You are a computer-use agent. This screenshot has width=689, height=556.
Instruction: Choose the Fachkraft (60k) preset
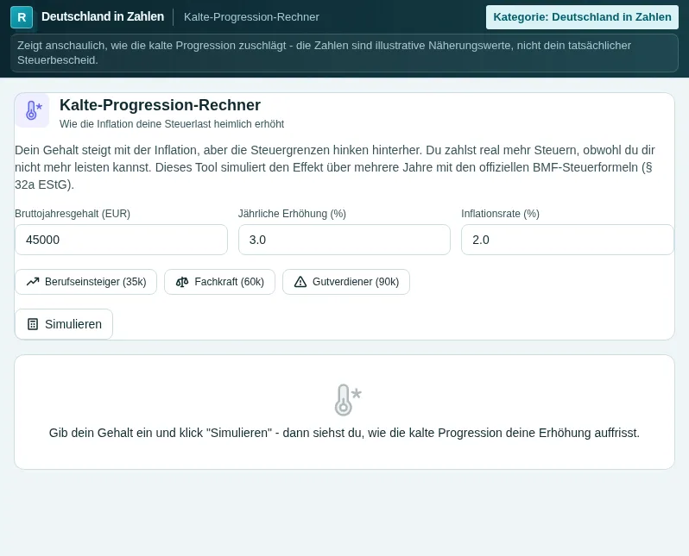[219, 282]
